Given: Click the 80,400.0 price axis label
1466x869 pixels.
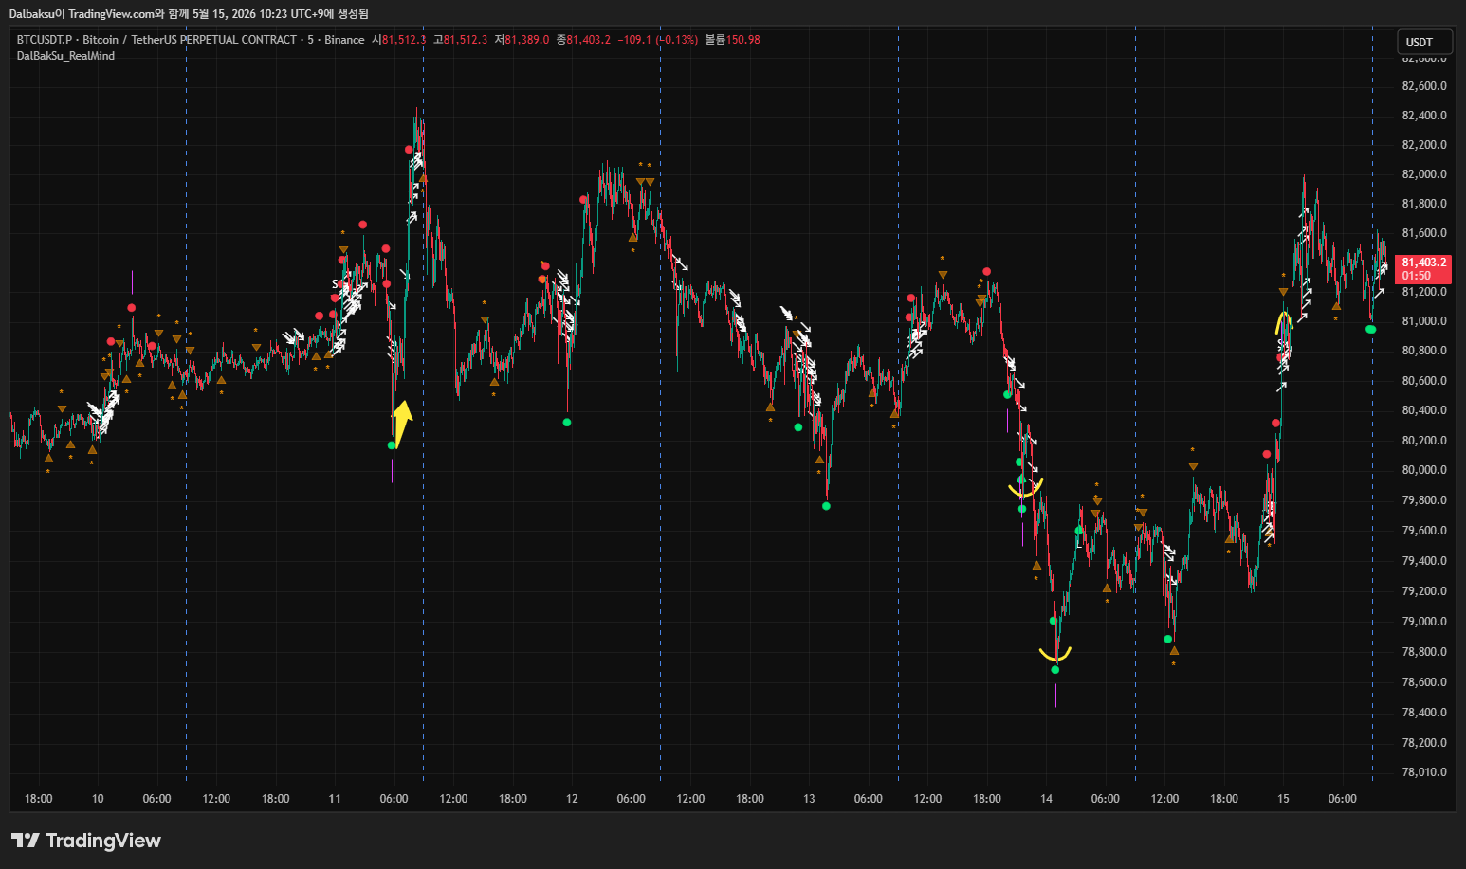Looking at the screenshot, I should (1424, 410).
